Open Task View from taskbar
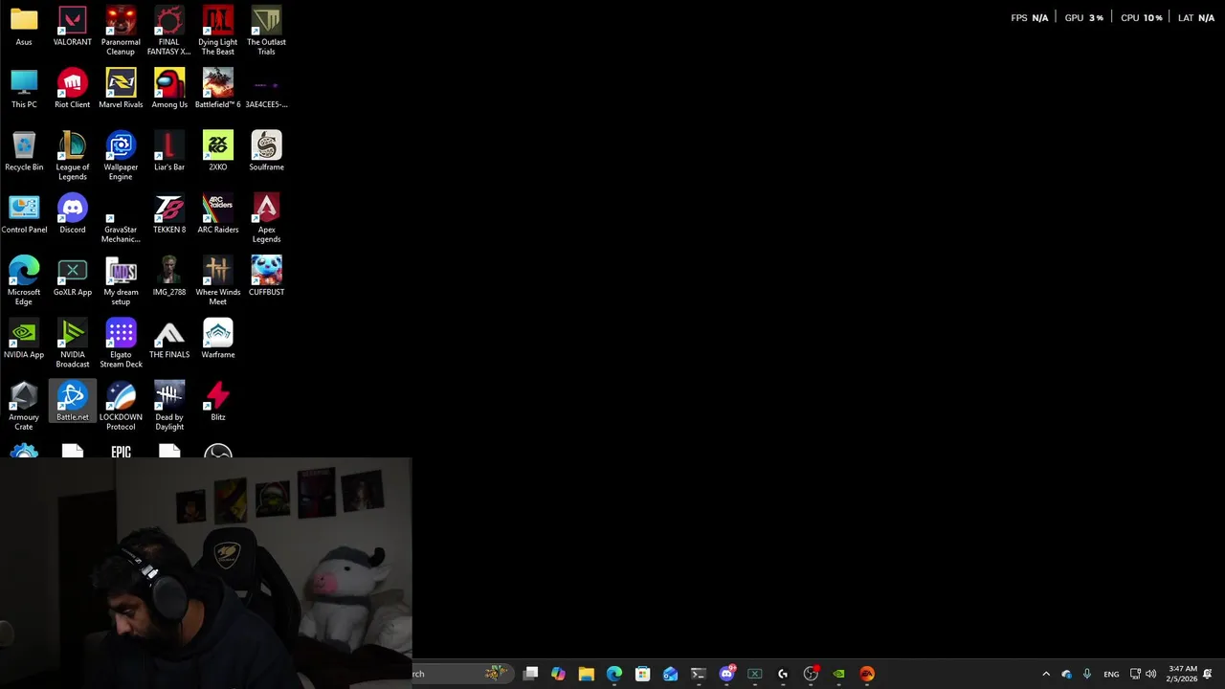1225x689 pixels. point(530,674)
